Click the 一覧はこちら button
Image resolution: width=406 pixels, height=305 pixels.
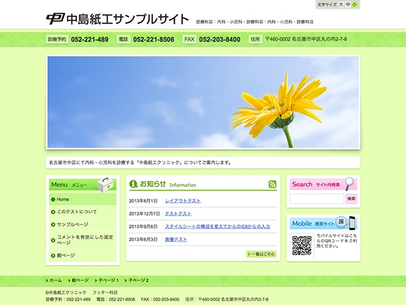coord(261,254)
